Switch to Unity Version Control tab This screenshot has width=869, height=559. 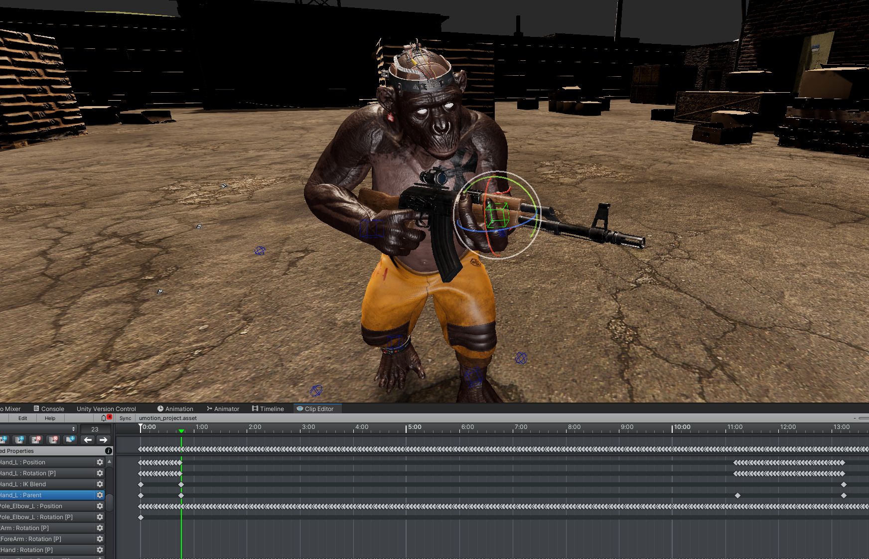tap(106, 409)
